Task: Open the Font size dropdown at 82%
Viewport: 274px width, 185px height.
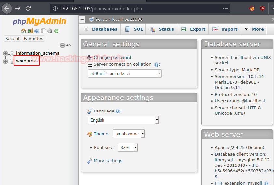Action: coord(128,147)
